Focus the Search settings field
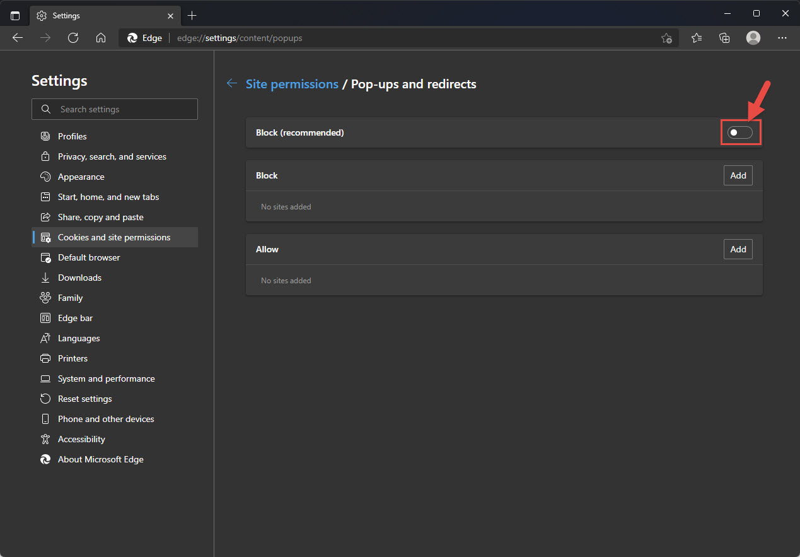The image size is (800, 557). [115, 109]
